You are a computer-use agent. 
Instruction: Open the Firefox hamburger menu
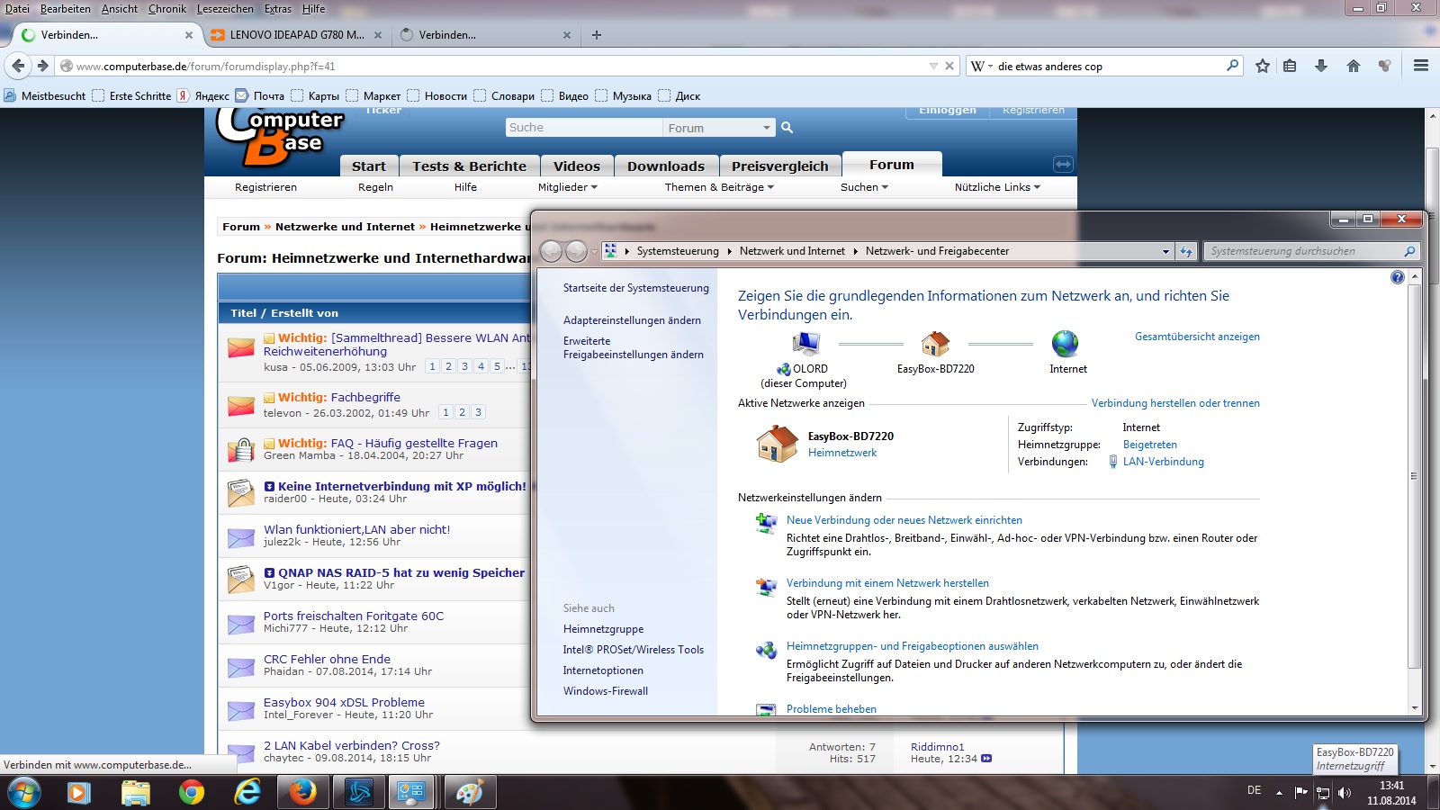[1421, 66]
